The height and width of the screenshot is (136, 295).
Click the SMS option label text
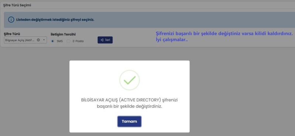(60, 41)
